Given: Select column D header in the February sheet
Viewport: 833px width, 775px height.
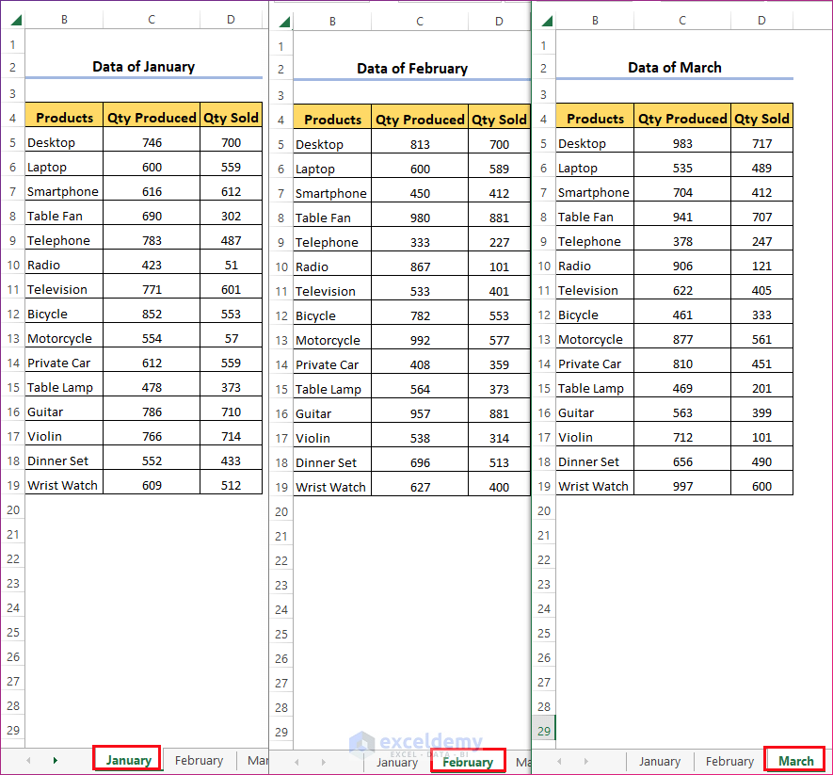Looking at the screenshot, I should pos(499,21).
